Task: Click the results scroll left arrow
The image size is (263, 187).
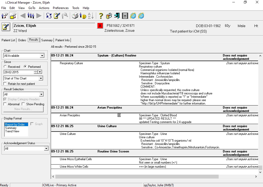Action: click(53, 176)
